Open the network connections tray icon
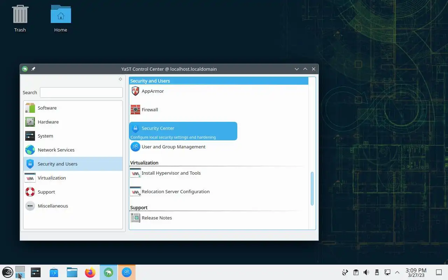The width and height of the screenshot is (448, 280). 387,272
